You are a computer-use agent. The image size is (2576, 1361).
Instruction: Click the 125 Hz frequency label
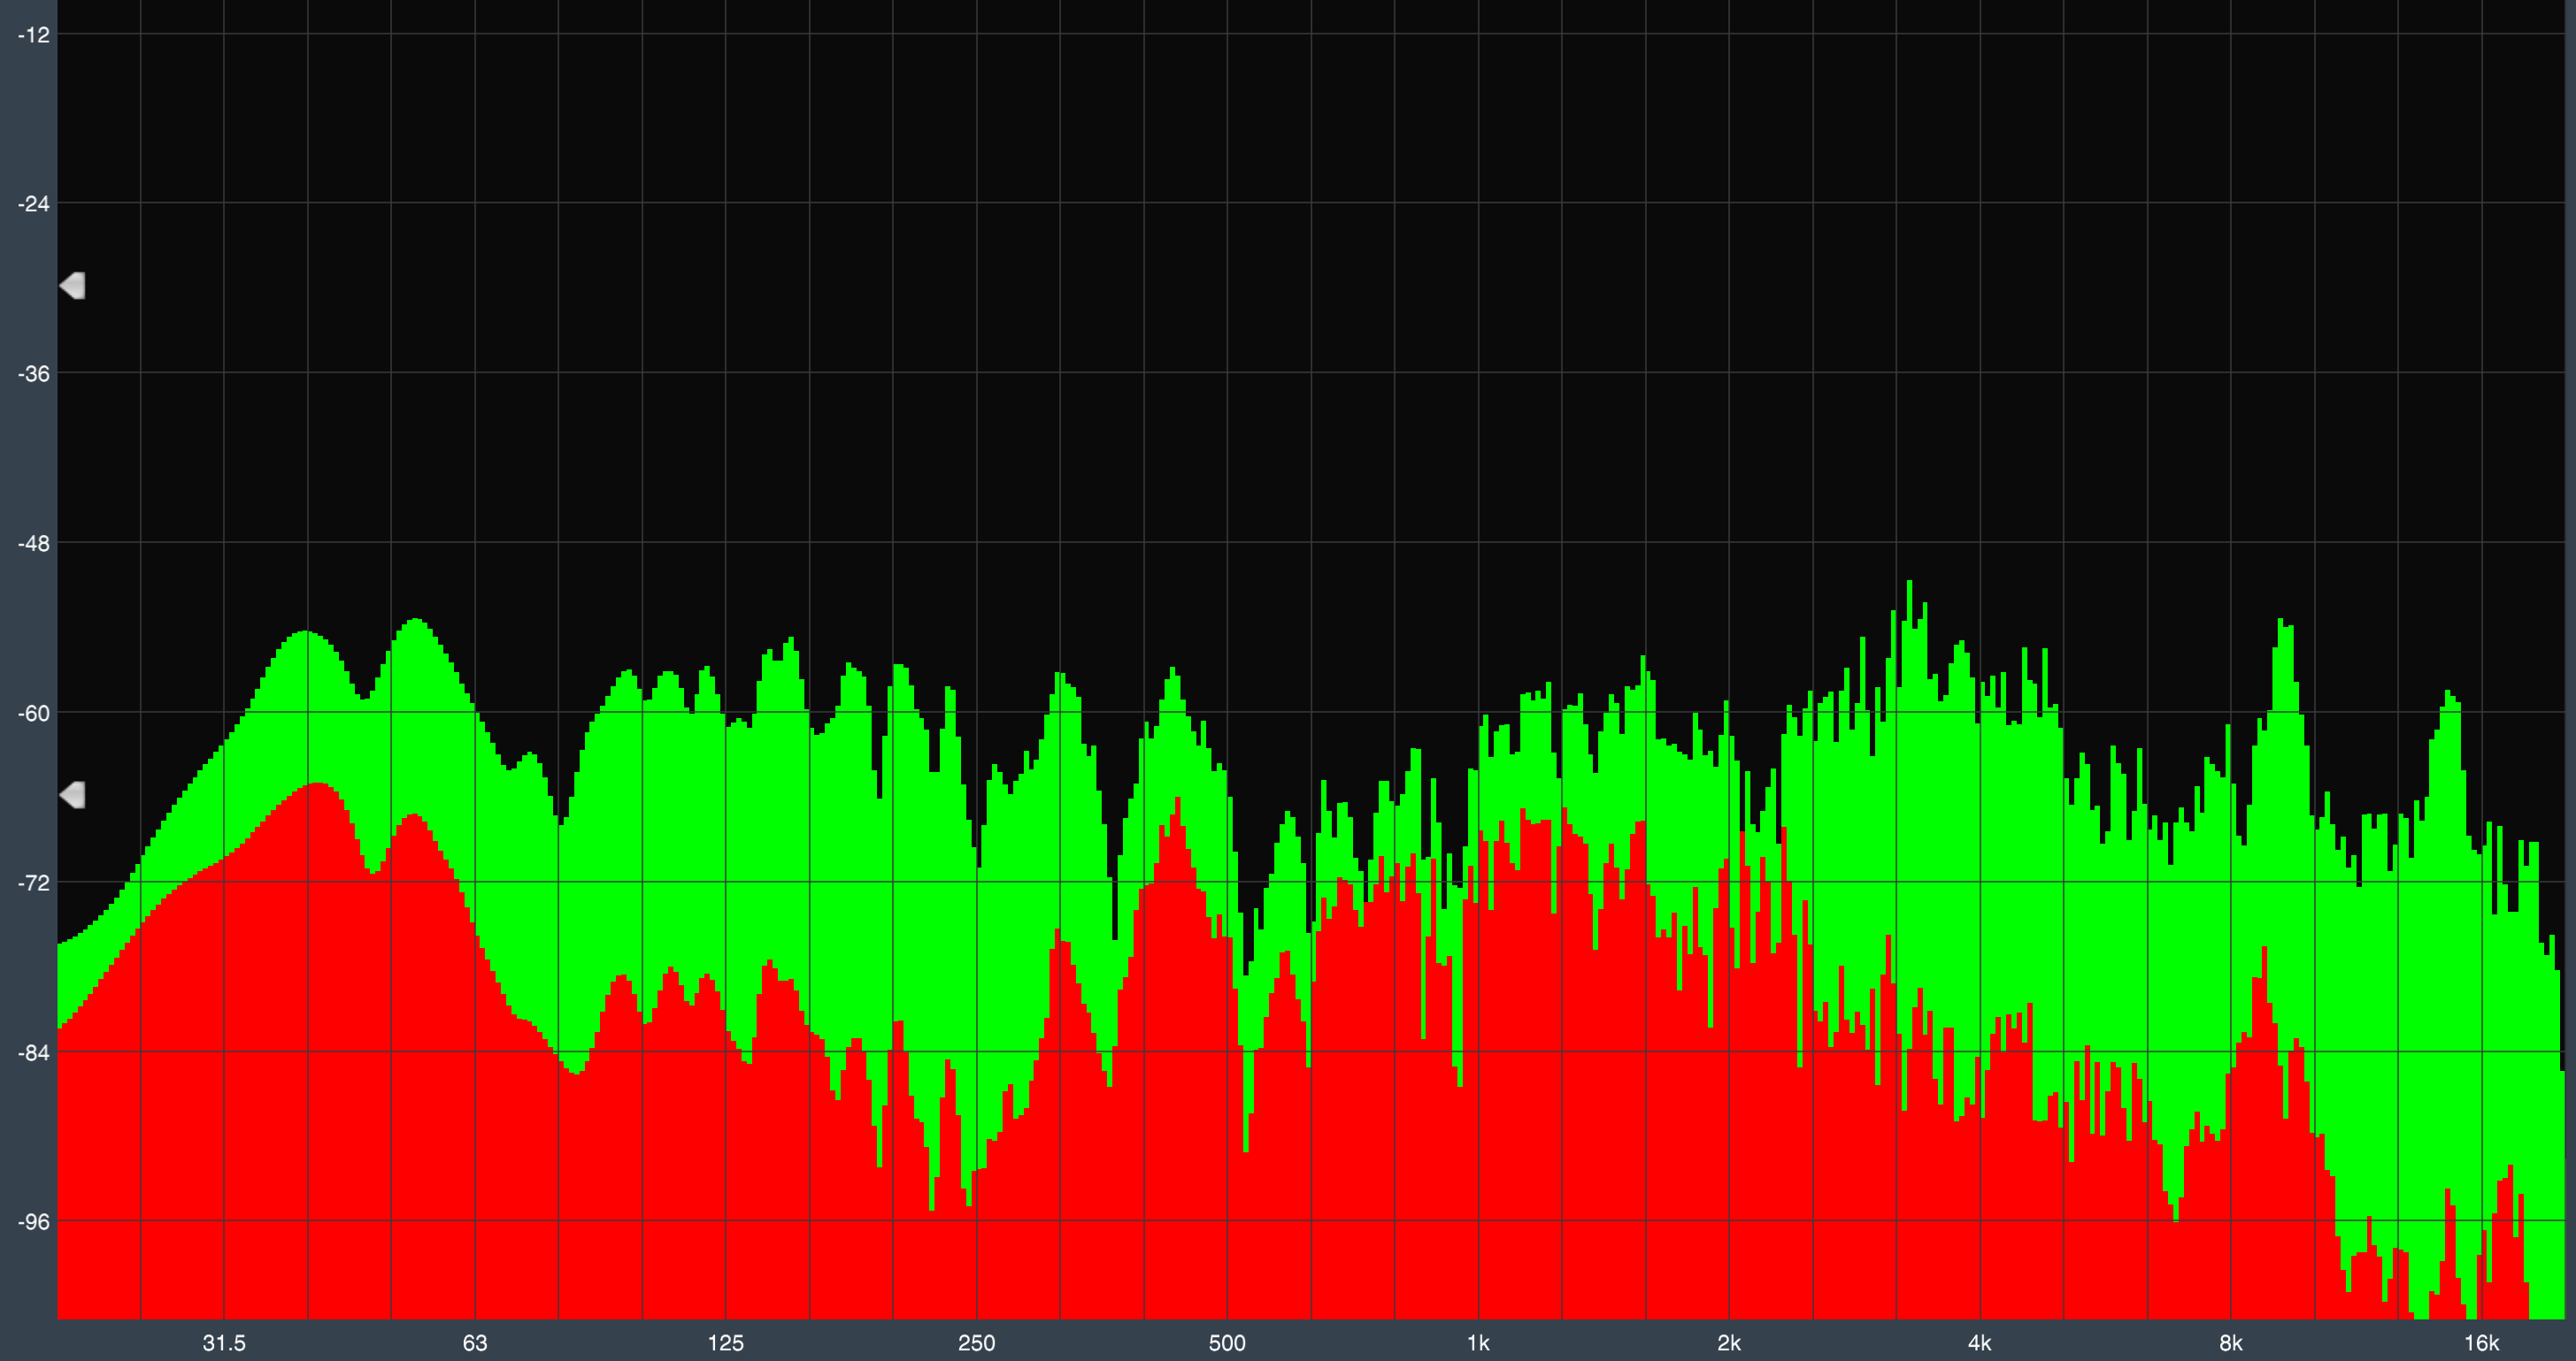(726, 1343)
